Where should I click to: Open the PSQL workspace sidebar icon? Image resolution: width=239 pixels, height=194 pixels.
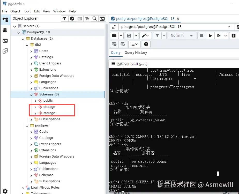tap(5, 41)
